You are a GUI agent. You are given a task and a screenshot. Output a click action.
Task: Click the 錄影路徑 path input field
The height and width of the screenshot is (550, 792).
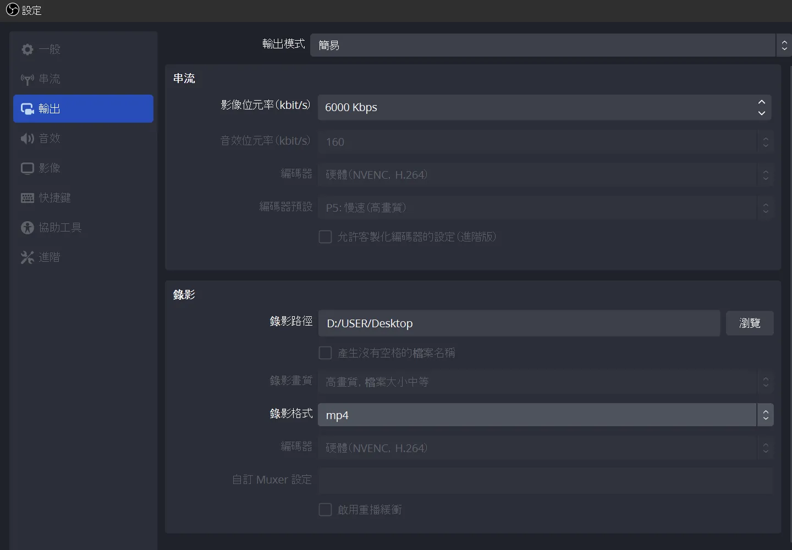tap(519, 323)
